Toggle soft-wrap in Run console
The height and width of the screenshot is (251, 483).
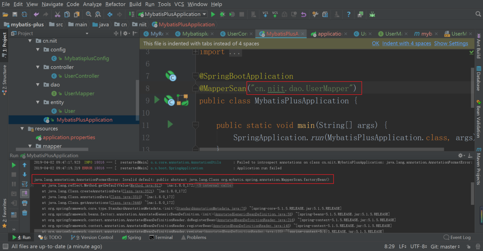pos(25,184)
